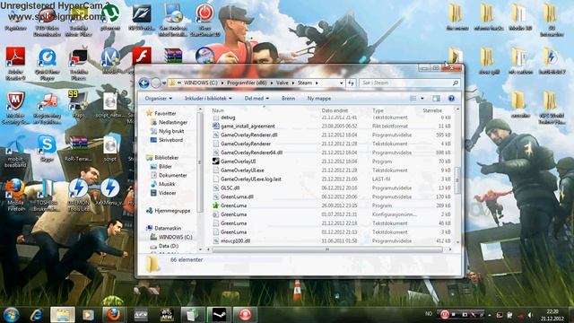Click Brenn in the Explorer toolbar

(x=288, y=99)
